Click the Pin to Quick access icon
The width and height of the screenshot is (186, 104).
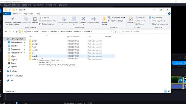tap(12, 19)
